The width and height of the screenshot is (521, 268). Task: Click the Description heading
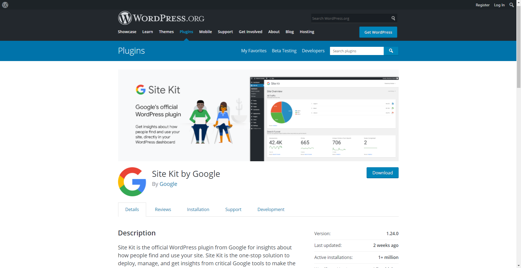pos(137,233)
